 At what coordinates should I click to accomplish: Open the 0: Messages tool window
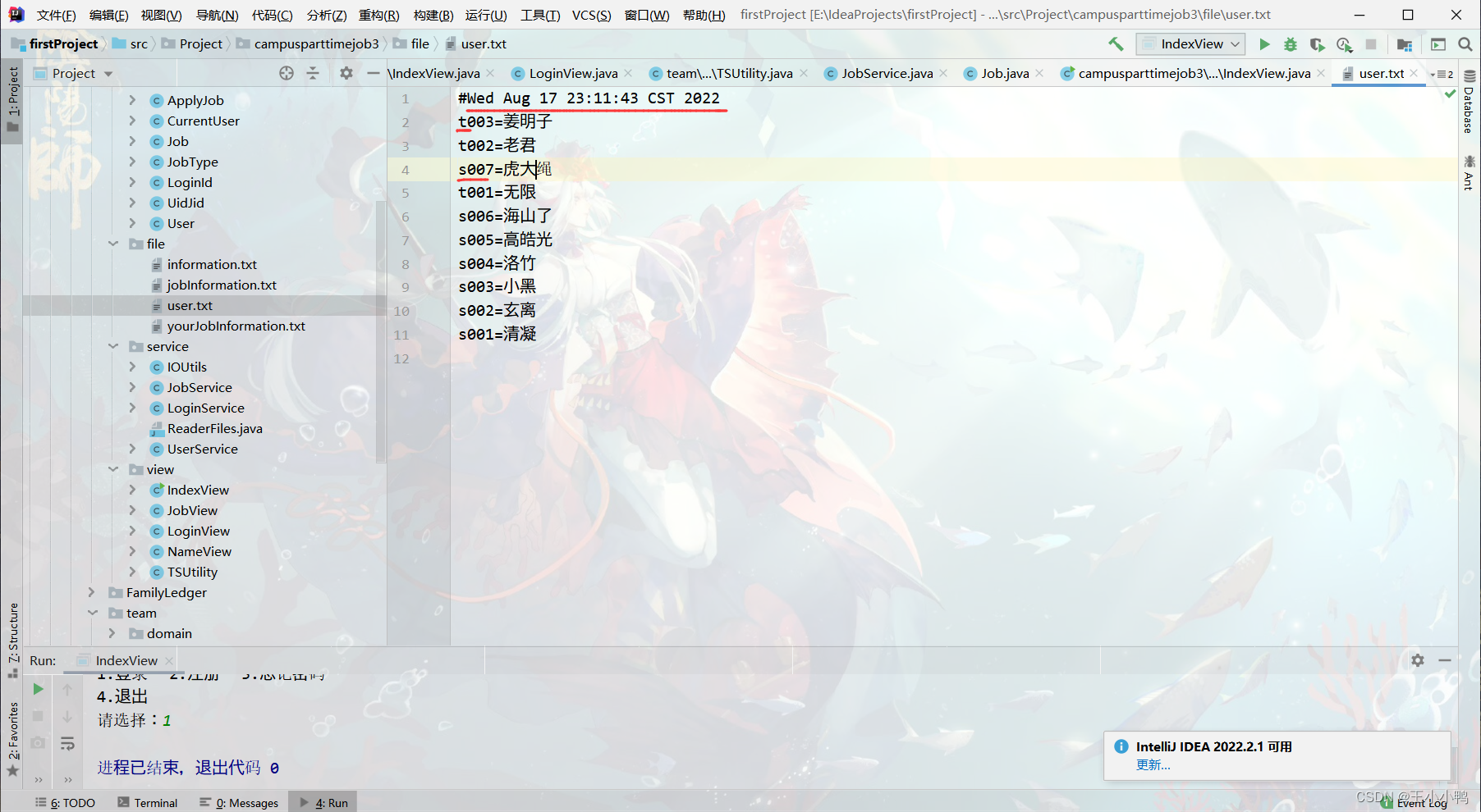coord(240,803)
